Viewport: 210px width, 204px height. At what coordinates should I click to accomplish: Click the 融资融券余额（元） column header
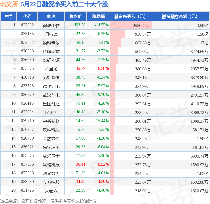181,16
